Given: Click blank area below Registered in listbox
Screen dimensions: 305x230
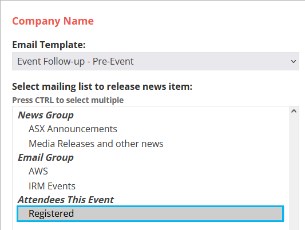Looking at the screenshot, I should coord(150,226).
